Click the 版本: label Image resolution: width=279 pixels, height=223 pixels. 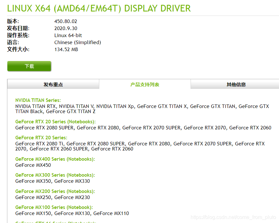[x=13, y=21]
